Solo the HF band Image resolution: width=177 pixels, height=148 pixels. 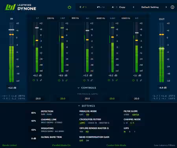pos(137,80)
